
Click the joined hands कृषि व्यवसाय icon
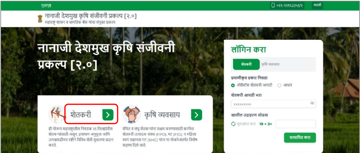tap(131, 114)
